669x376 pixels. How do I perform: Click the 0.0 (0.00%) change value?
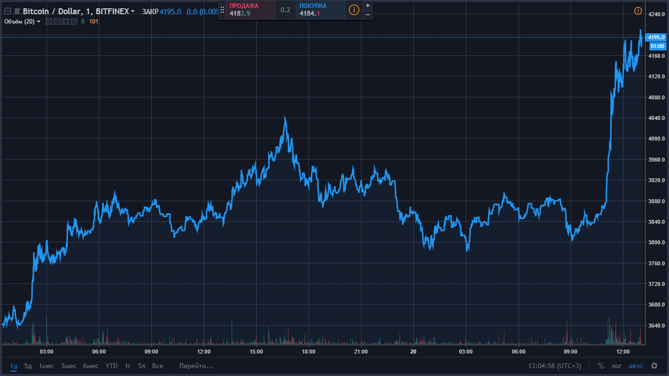pyautogui.click(x=203, y=11)
